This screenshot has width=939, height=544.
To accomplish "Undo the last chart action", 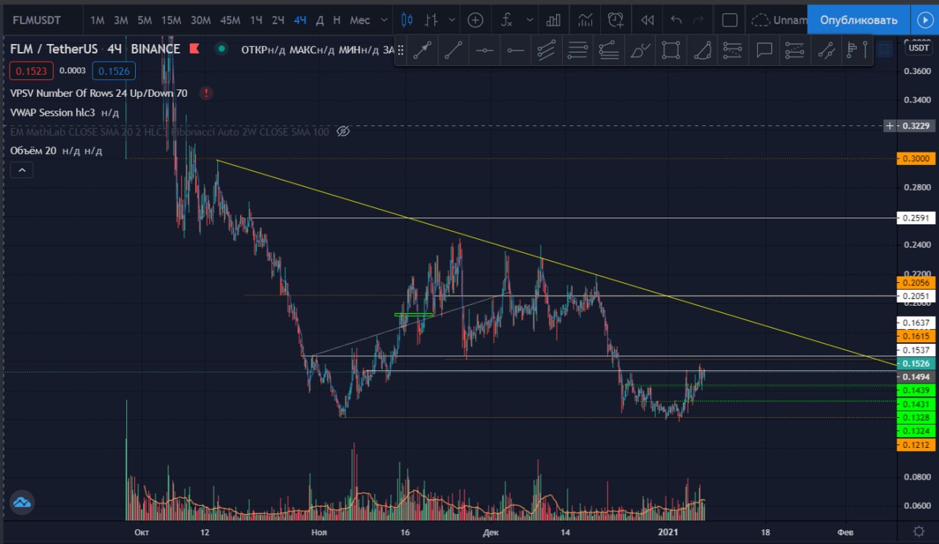I will [676, 20].
